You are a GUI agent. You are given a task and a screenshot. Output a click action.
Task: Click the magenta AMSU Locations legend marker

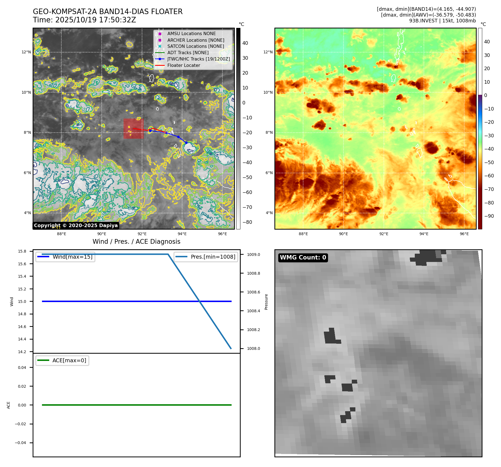(160, 34)
